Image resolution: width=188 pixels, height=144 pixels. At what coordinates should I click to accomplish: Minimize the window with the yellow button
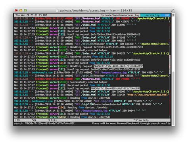click(21, 10)
